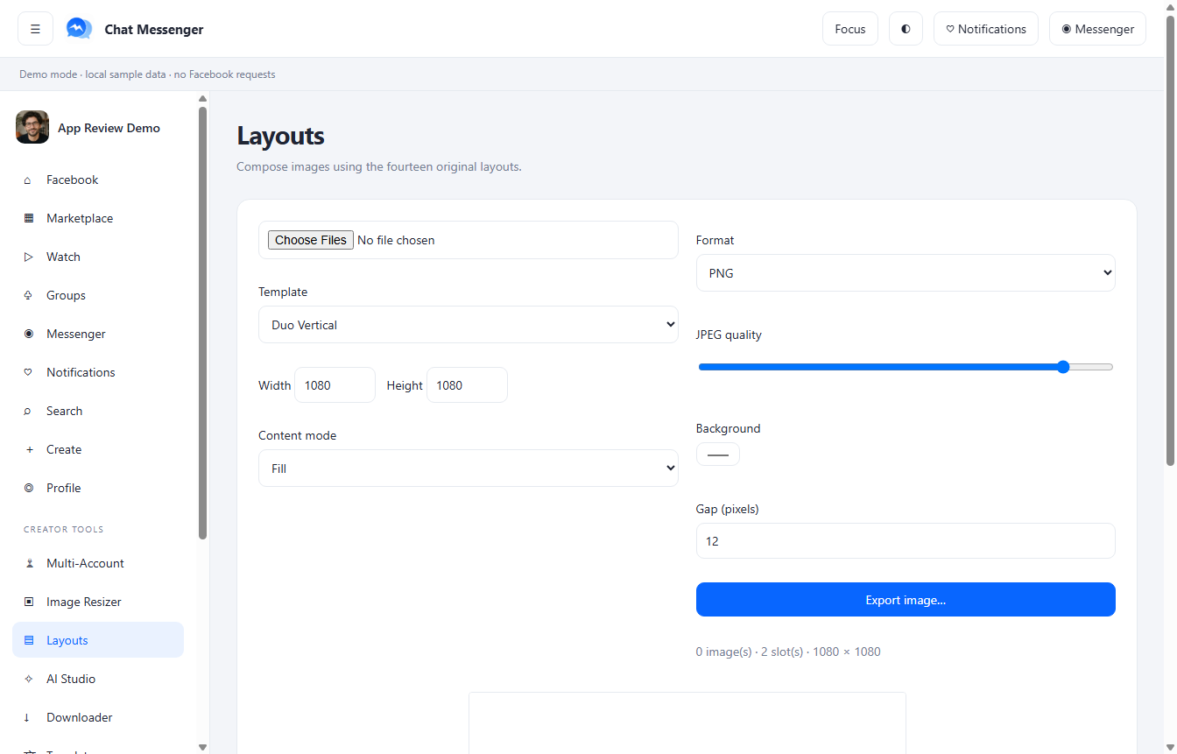Click the Gap pixels input
The width and height of the screenshot is (1177, 754).
(x=906, y=540)
